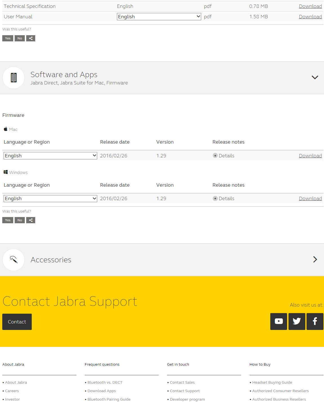Click the plus icon beside Mac Details
The image size is (324, 402).
[215, 156]
